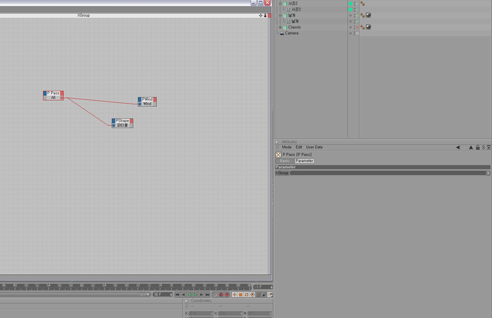Toggle scale keyframe recording
This screenshot has width=492, height=318.
pyautogui.click(x=240, y=295)
